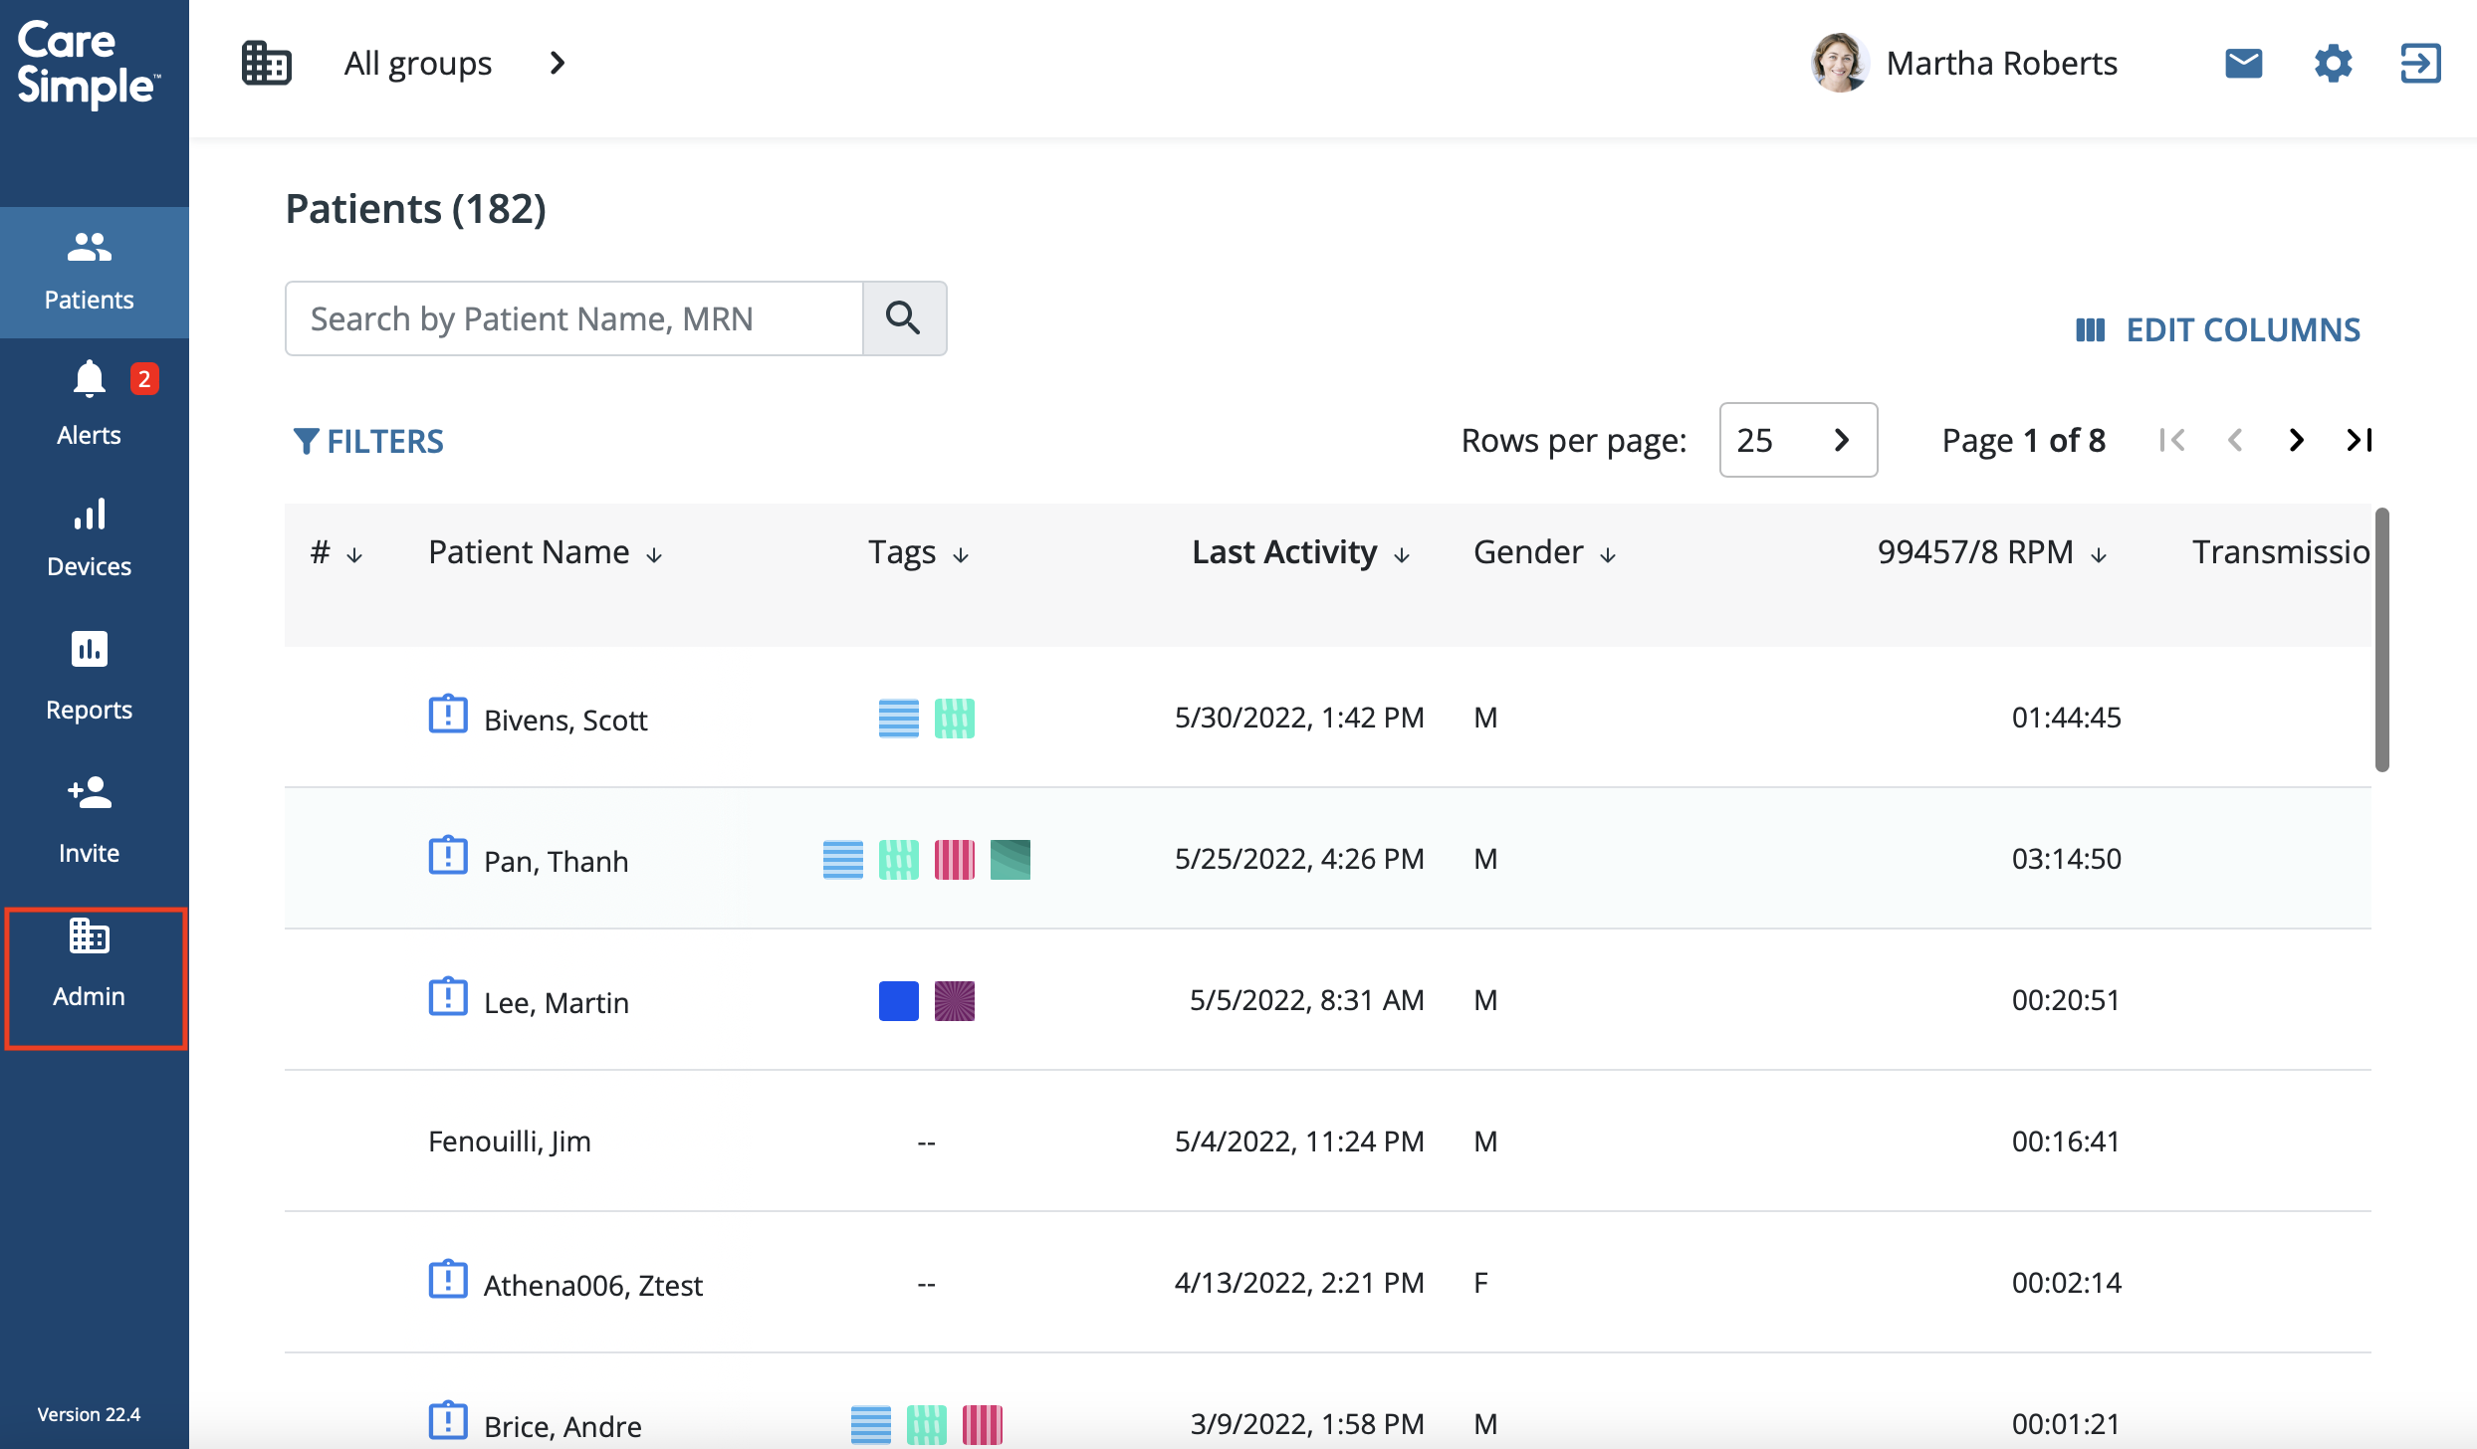Image resolution: width=2477 pixels, height=1449 pixels.
Task: Open the Admin section
Action: point(90,963)
